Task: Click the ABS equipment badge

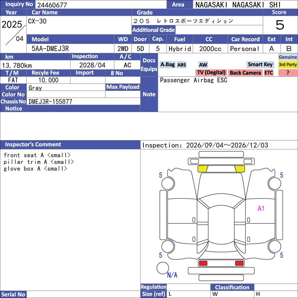Action: [181, 65]
